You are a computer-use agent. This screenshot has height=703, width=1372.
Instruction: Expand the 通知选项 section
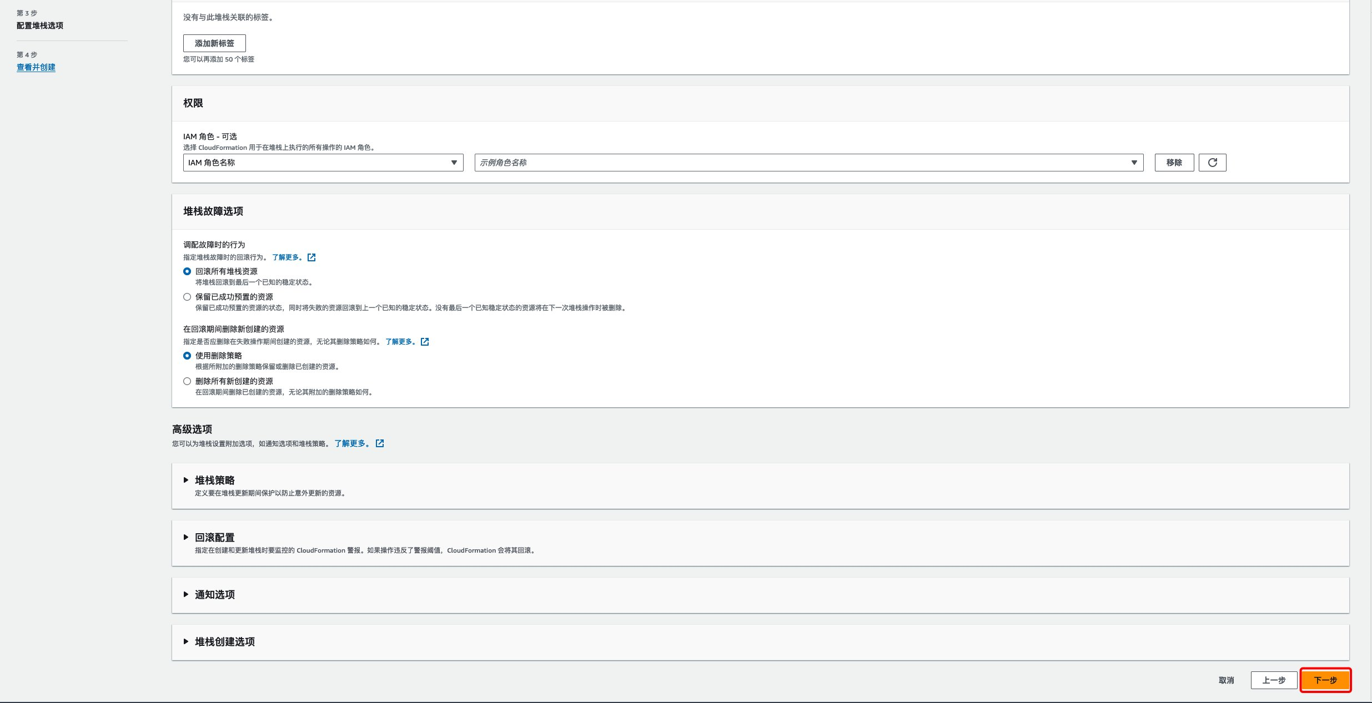point(215,595)
